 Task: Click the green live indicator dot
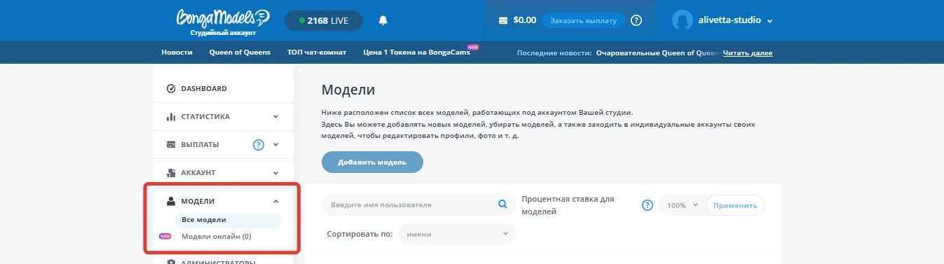tap(301, 20)
